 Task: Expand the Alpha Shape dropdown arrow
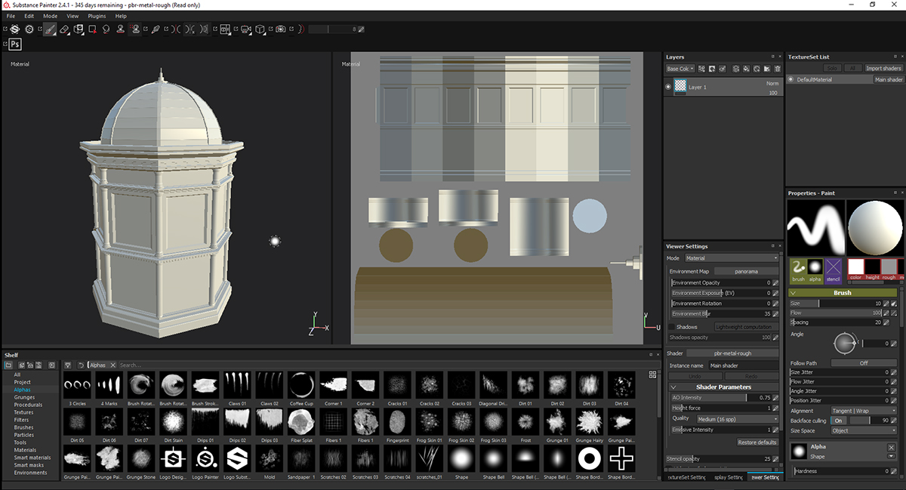point(891,456)
